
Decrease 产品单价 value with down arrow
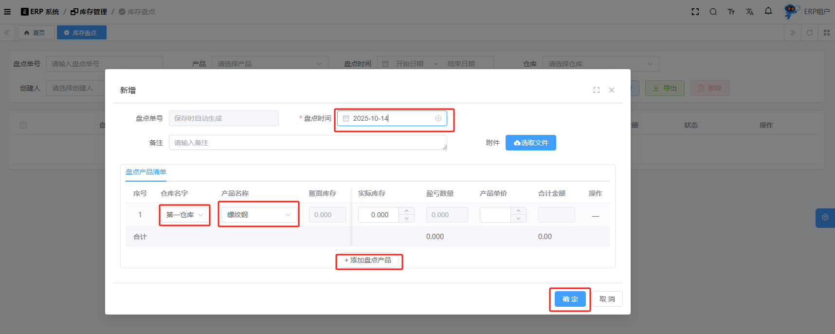tap(518, 219)
